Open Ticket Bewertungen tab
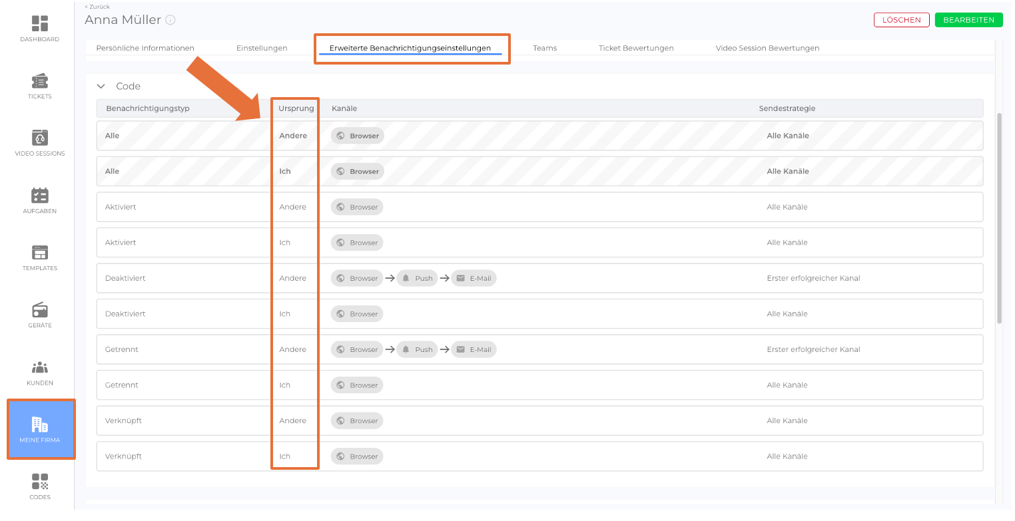 (x=636, y=48)
